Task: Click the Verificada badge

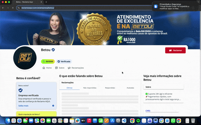Action: pos(64,61)
